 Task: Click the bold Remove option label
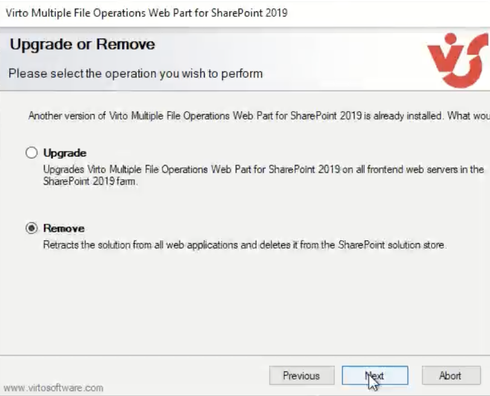click(x=64, y=228)
